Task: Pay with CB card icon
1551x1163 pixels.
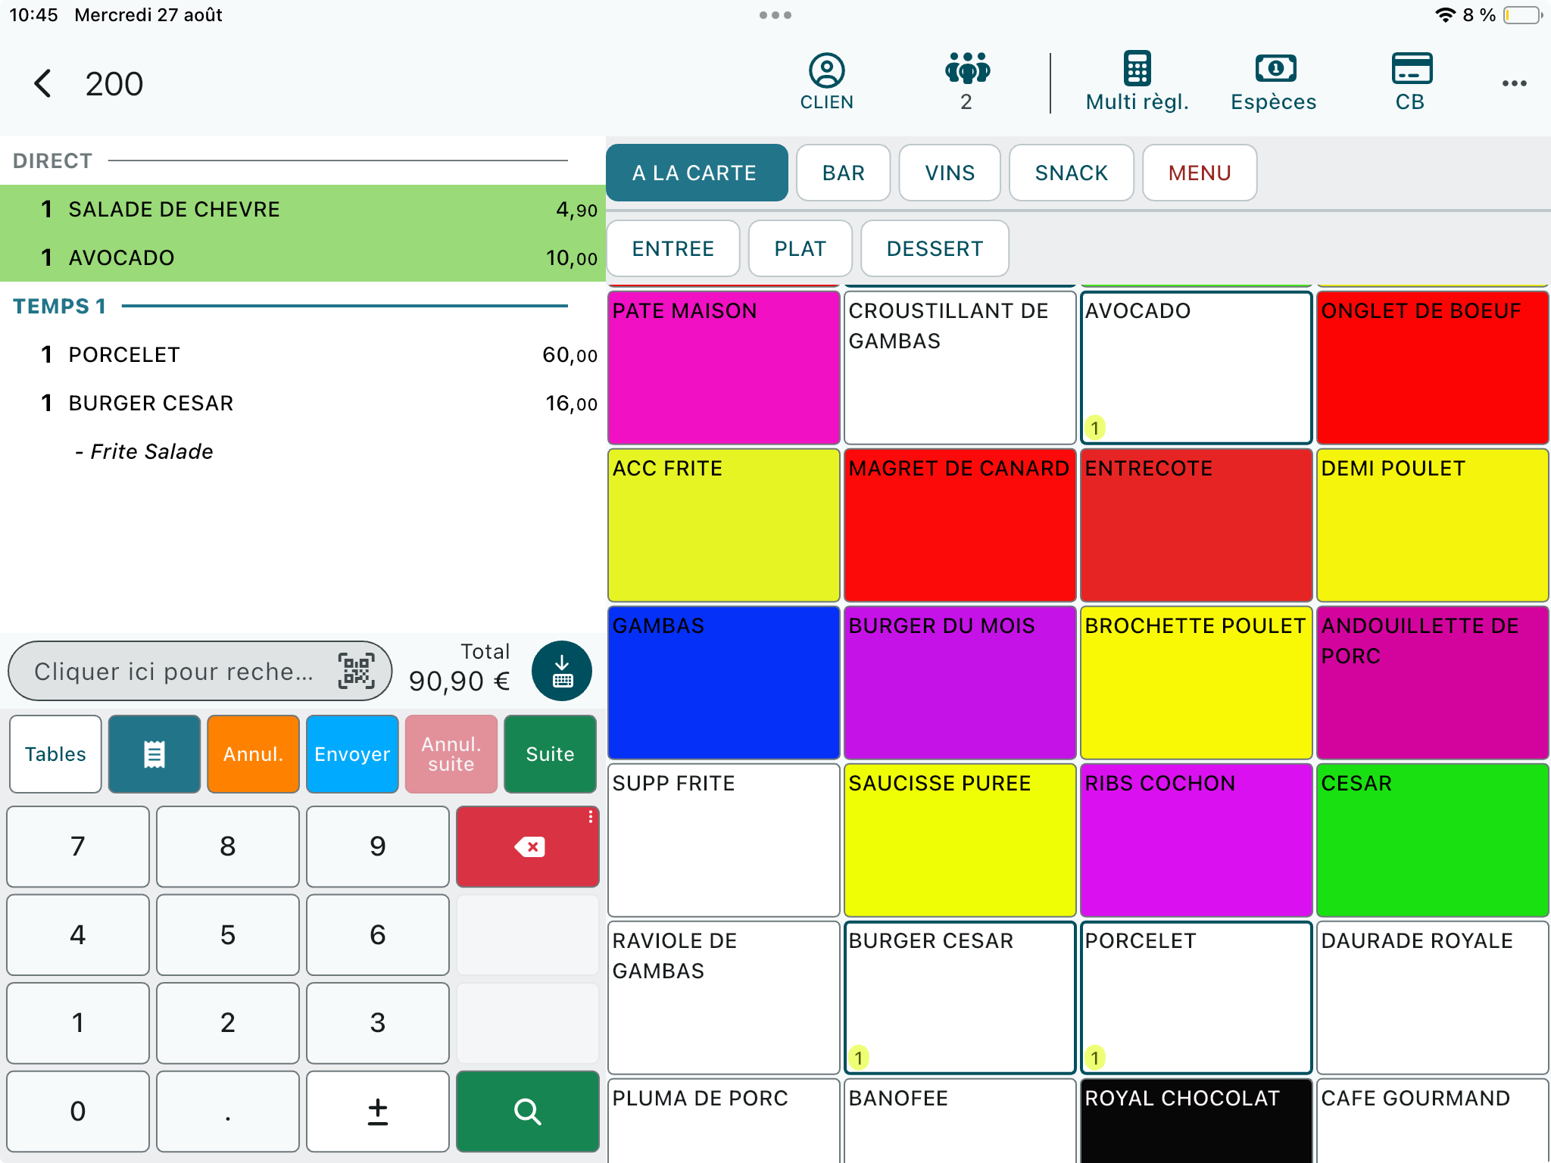Action: click(1411, 82)
